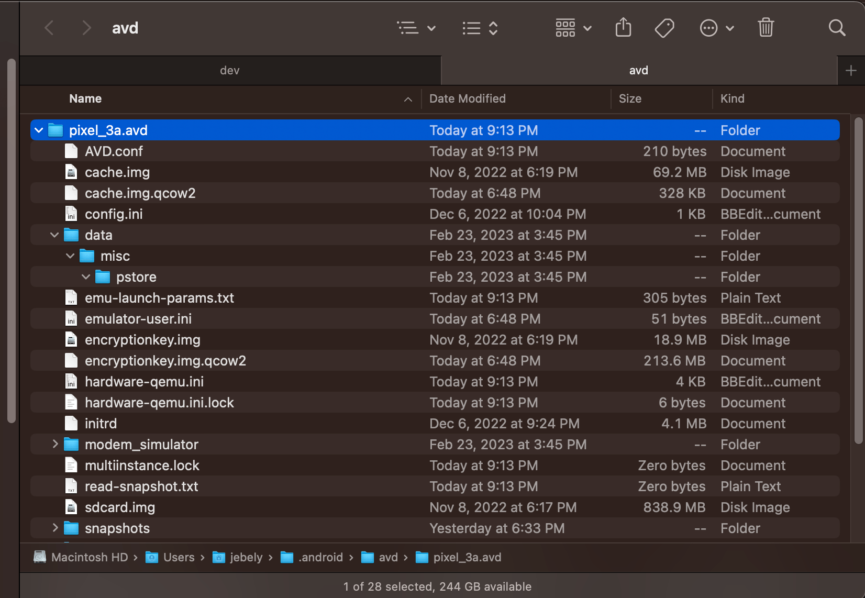The image size is (865, 598).
Task: Select the initrd file name
Action: (101, 423)
